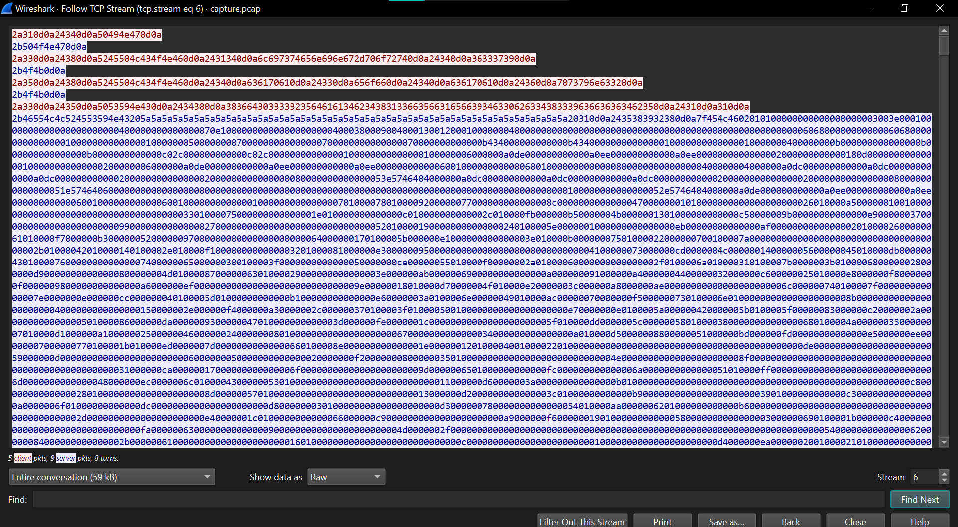
Task: Click first client line 2a310d0a24340d0a50494e470d0a
Action: 87,34
